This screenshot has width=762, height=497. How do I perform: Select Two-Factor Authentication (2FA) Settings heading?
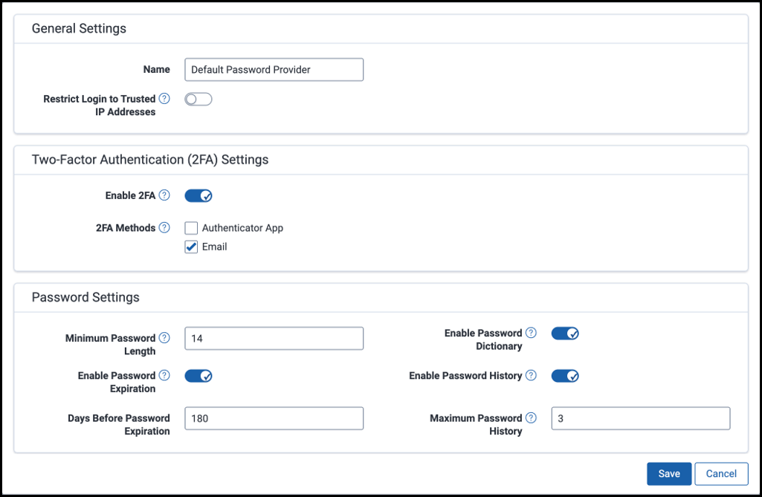pos(150,160)
